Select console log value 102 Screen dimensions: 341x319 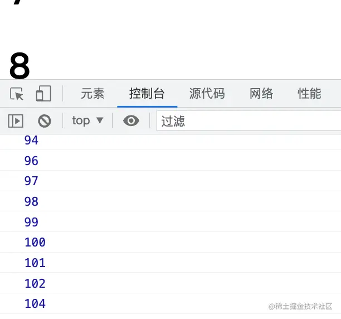(35, 283)
